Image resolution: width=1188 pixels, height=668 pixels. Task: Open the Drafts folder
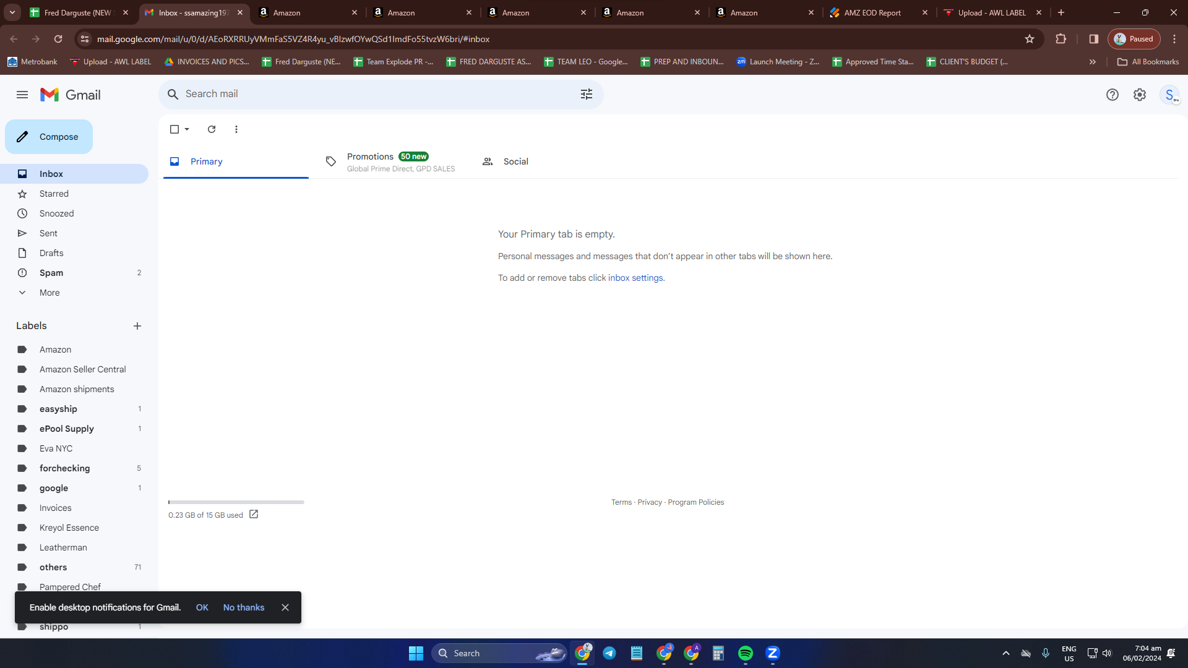click(x=74, y=253)
